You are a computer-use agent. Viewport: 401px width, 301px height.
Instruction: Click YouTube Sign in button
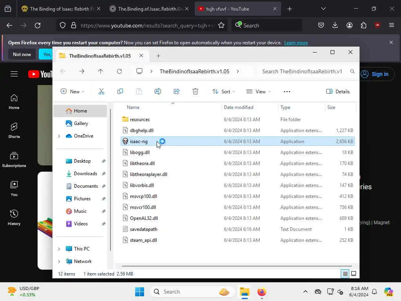pos(377,74)
